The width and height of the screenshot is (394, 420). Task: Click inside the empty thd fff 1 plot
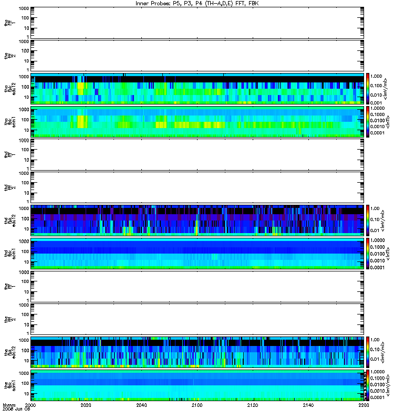197,154
